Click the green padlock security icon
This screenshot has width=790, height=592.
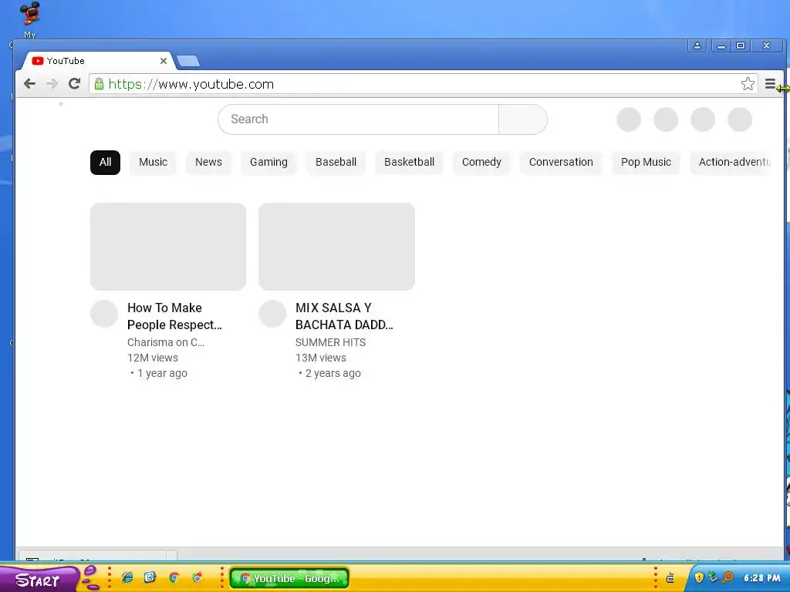[x=100, y=83]
